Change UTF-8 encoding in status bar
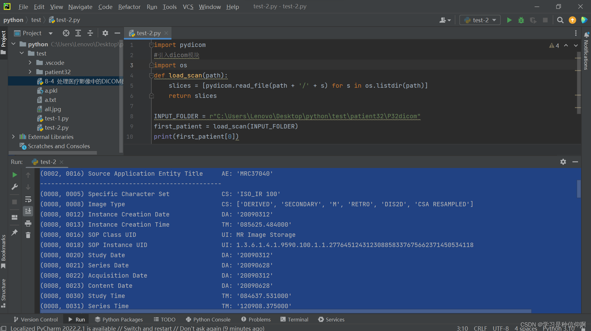591x331 pixels. click(500, 328)
